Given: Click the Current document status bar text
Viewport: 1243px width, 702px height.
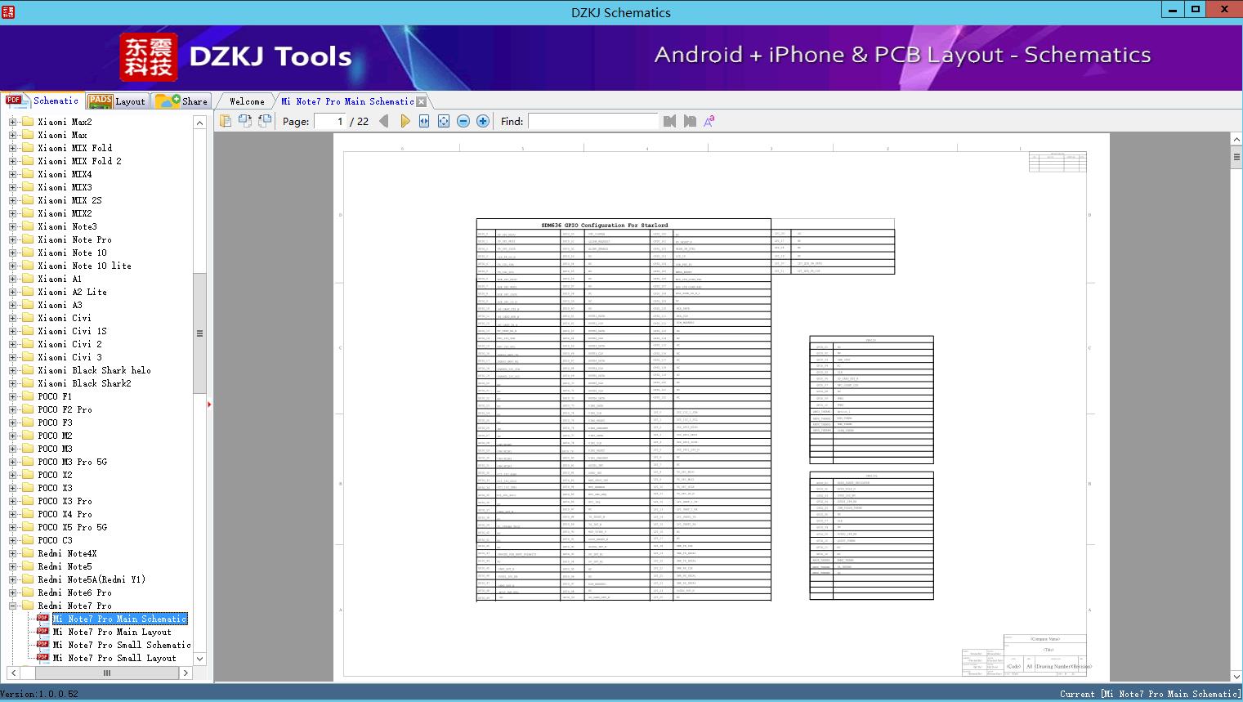Looking at the screenshot, I should pyautogui.click(x=1150, y=694).
